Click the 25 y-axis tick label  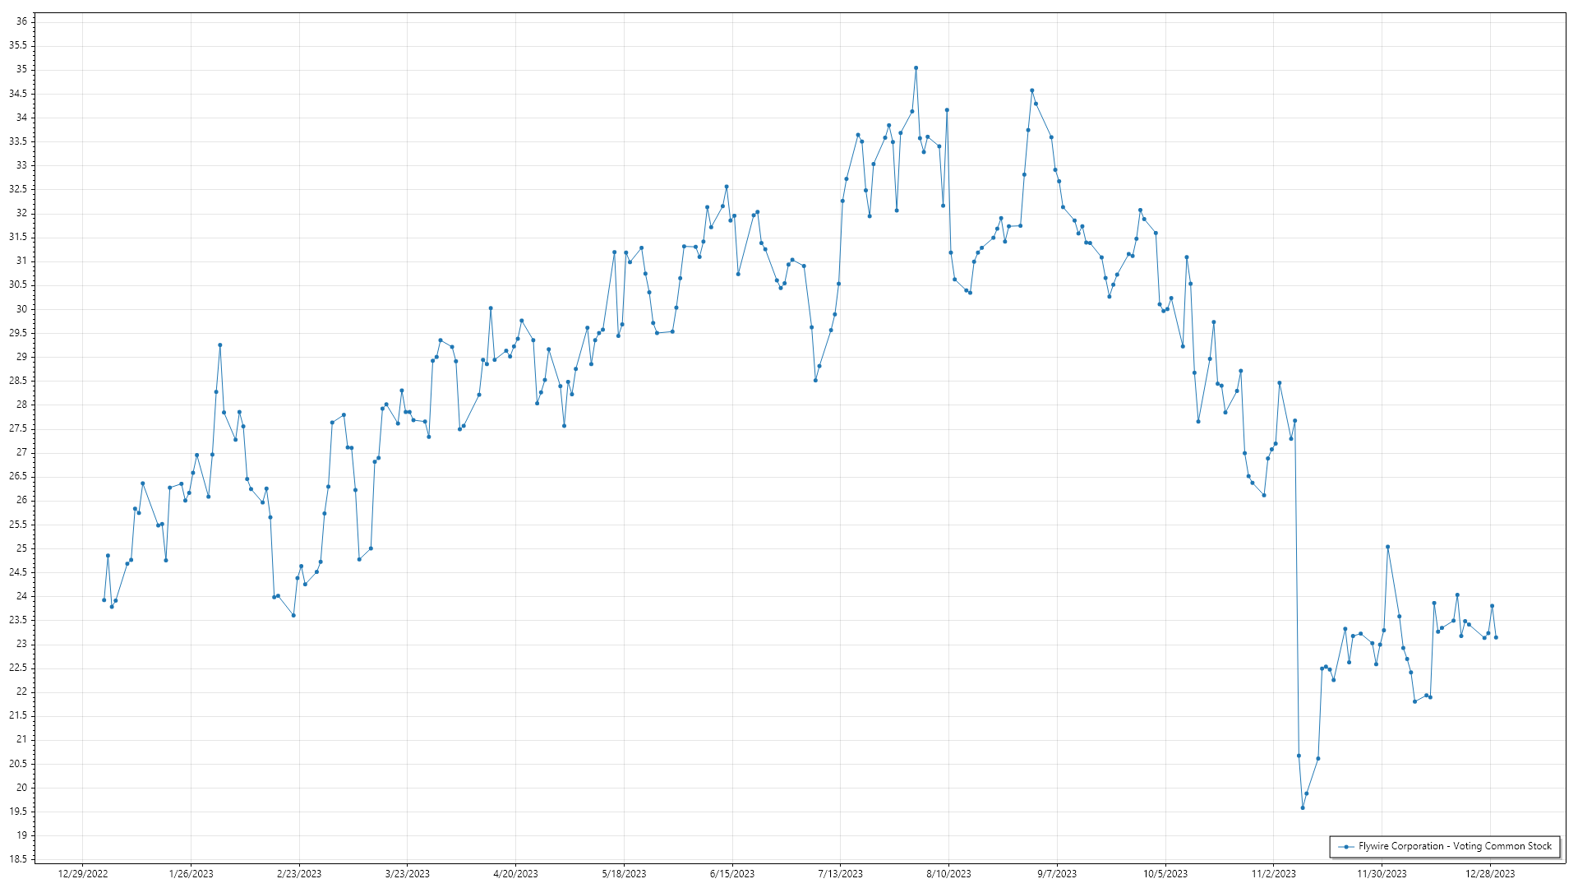(21, 548)
